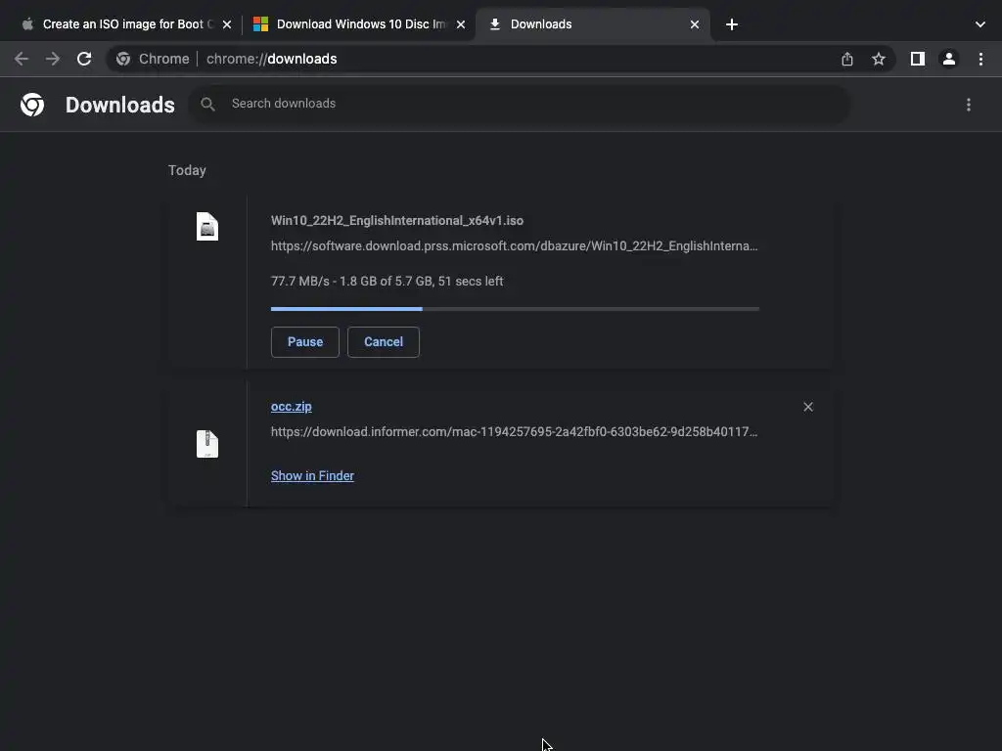Pause the Windows ISO download

click(x=304, y=342)
